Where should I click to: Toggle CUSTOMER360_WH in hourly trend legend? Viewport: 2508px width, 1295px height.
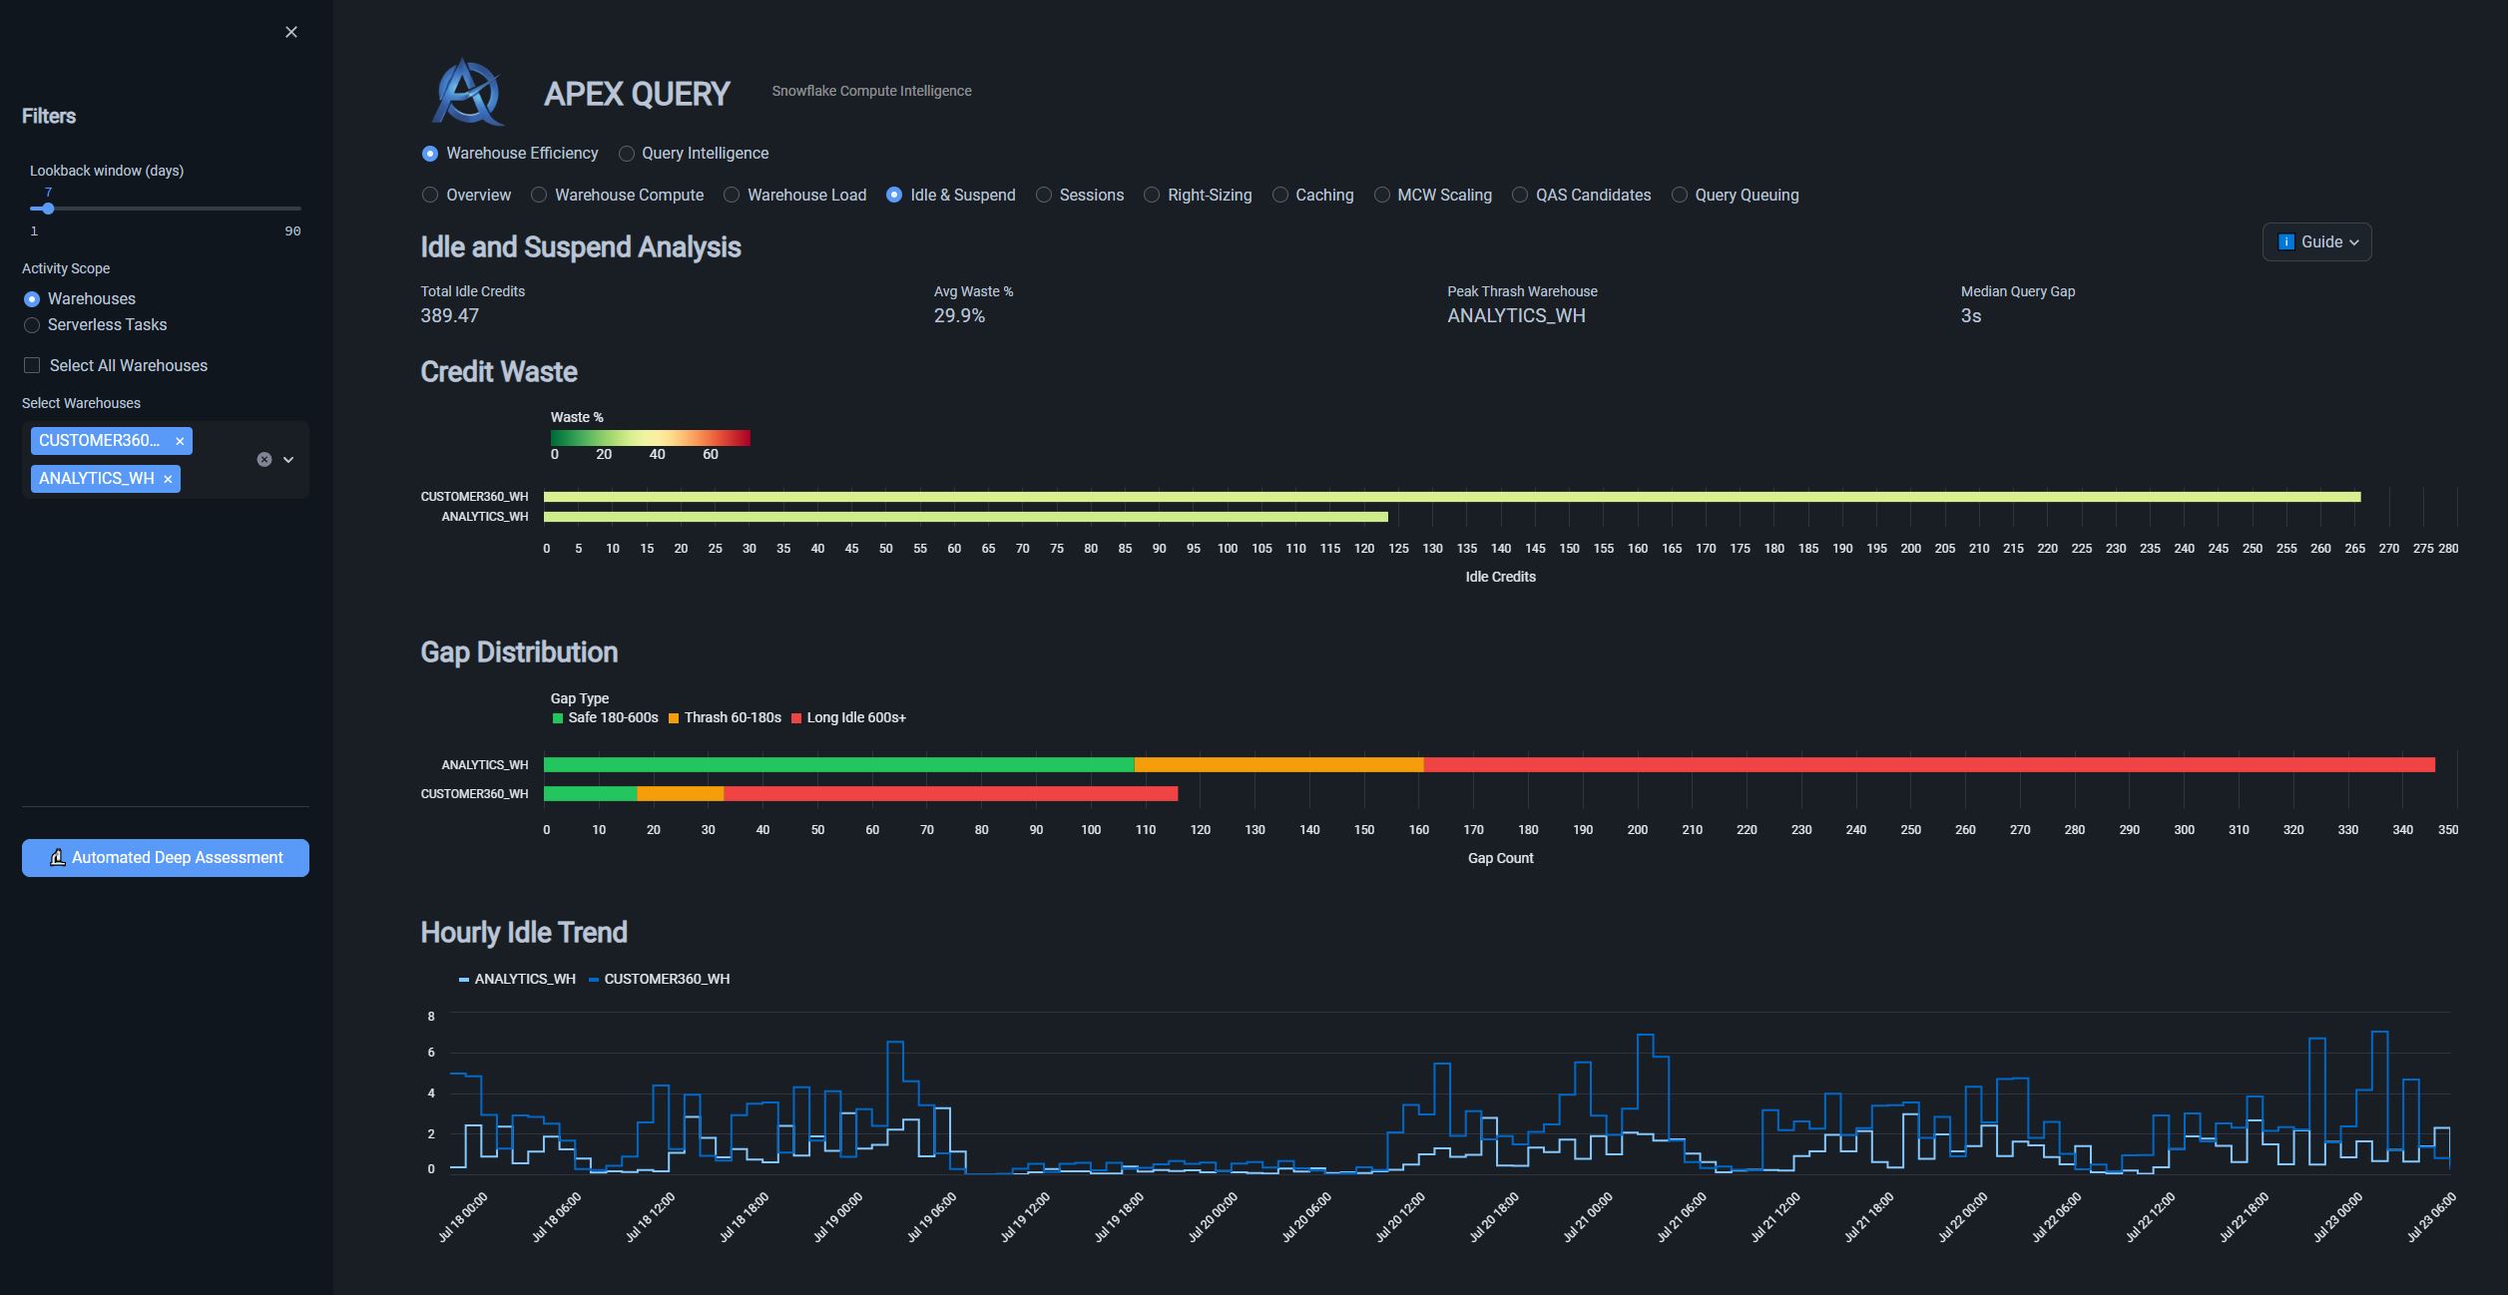[659, 980]
